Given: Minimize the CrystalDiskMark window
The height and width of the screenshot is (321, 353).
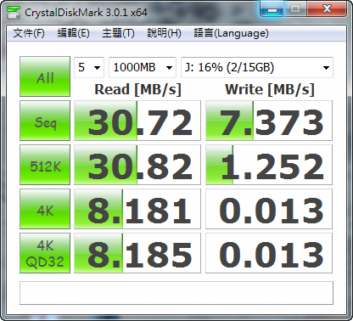Looking at the screenshot, I should (x=273, y=8).
